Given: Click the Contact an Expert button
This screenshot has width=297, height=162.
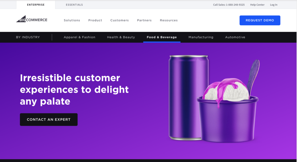Looking at the screenshot, I should click(49, 120).
